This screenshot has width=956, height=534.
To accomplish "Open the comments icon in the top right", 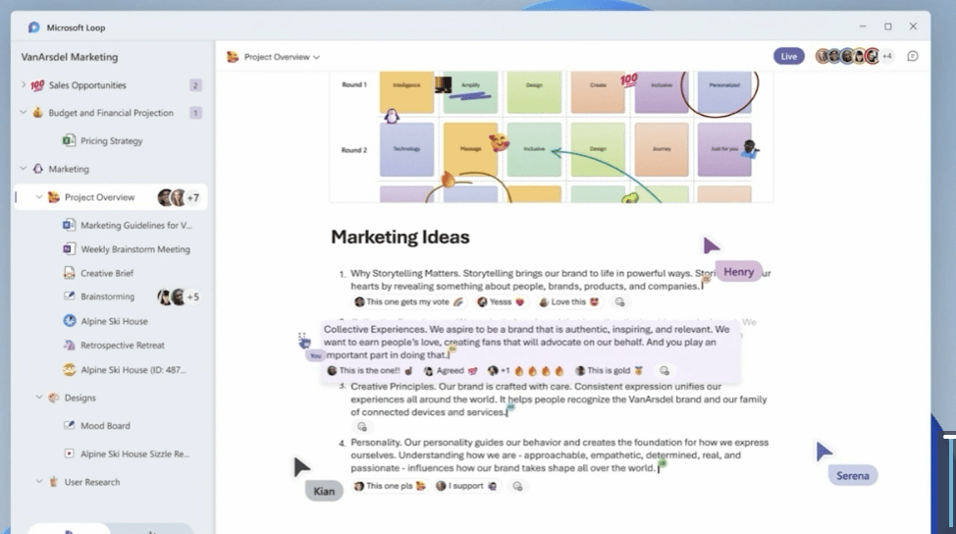I will pyautogui.click(x=913, y=56).
